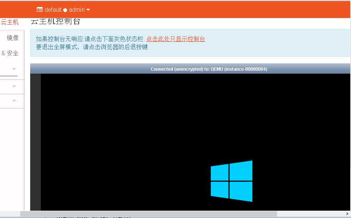
Task: Click inside the black VNC console screen
Action: [x=195, y=142]
